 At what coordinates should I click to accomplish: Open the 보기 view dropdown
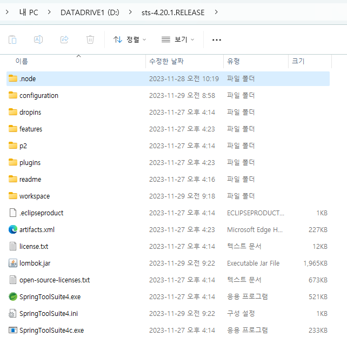tap(178, 39)
